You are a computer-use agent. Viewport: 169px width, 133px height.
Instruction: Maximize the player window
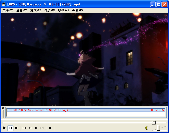159,4
